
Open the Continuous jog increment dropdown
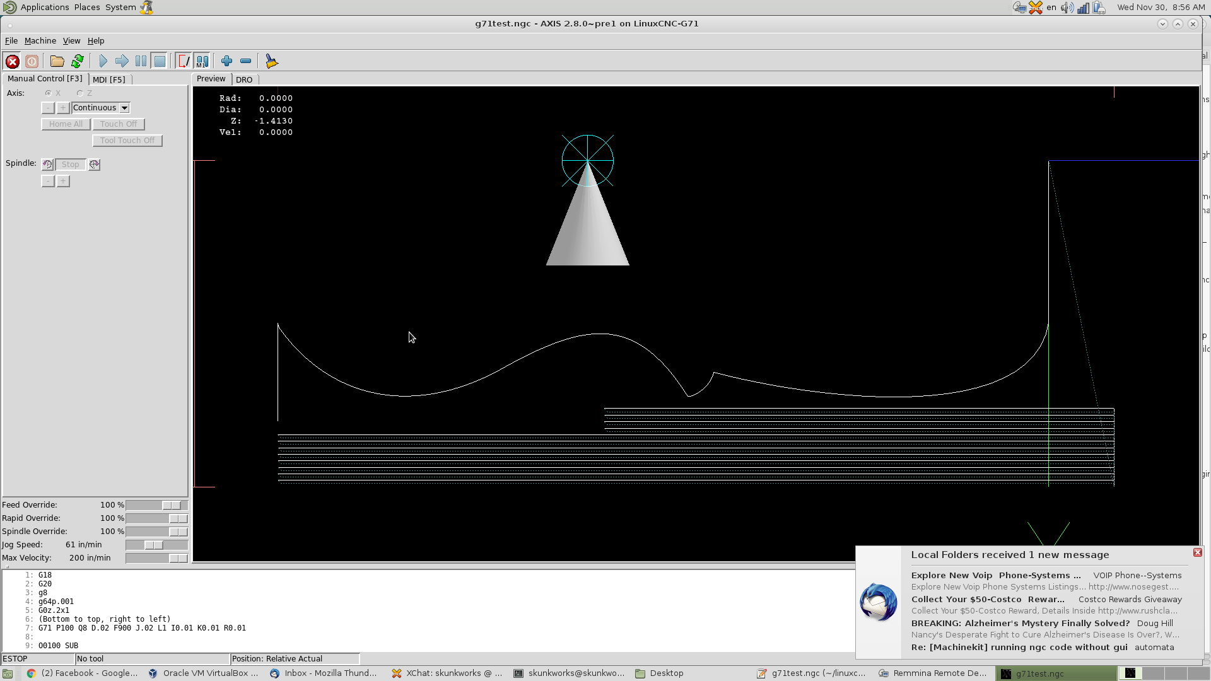[125, 108]
